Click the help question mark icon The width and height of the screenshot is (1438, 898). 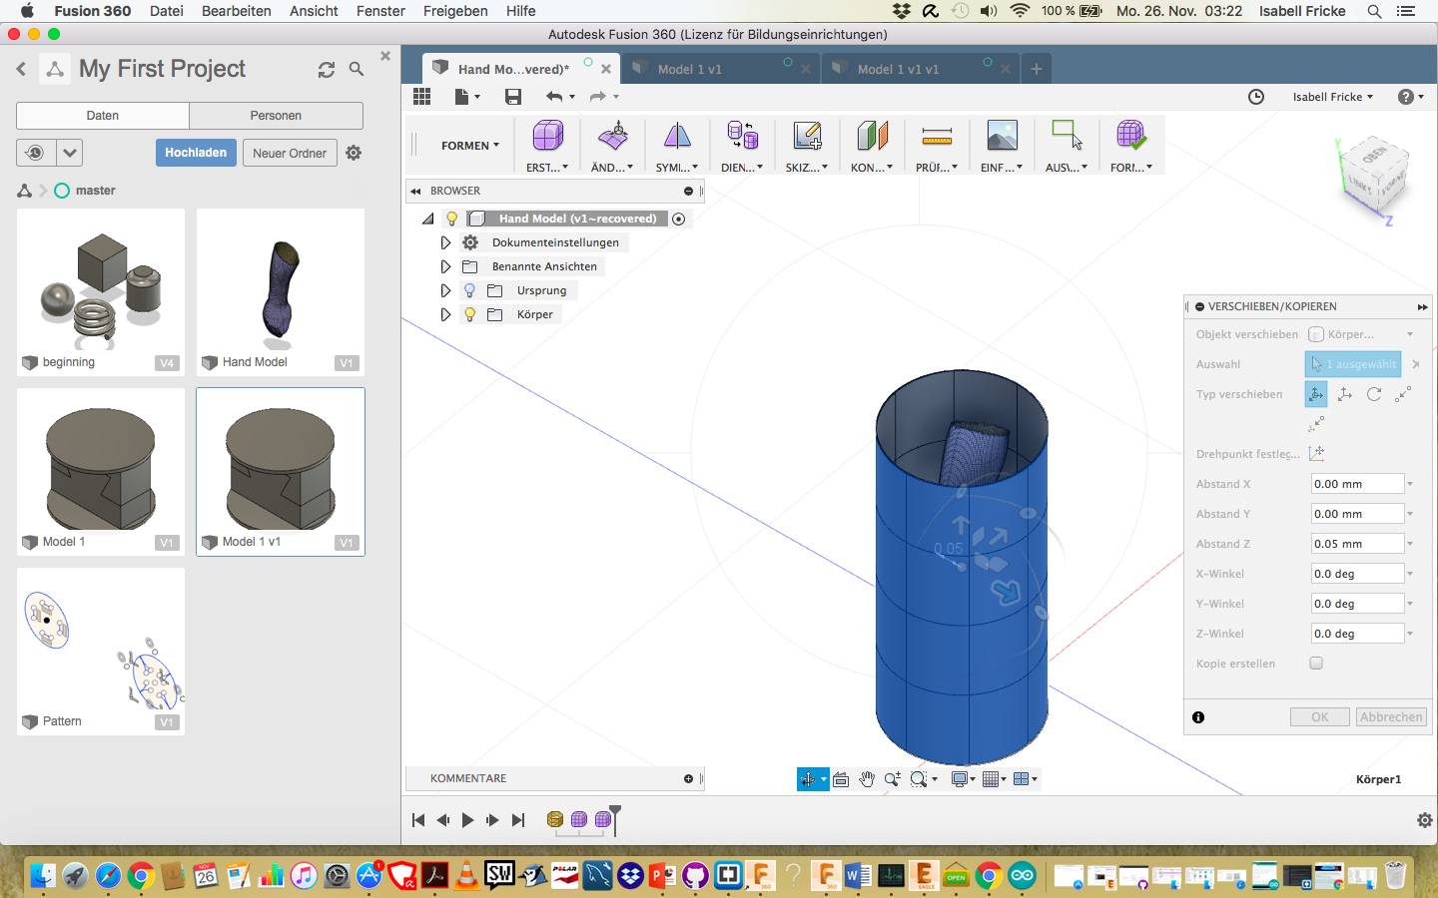pyautogui.click(x=1406, y=97)
